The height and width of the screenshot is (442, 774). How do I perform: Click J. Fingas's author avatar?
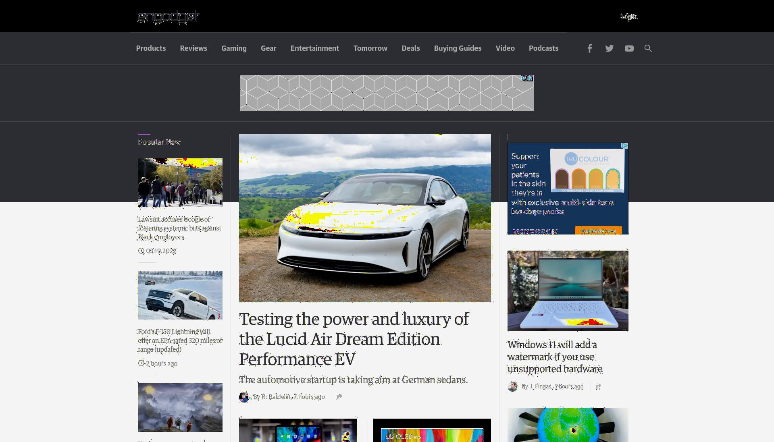tap(512, 387)
